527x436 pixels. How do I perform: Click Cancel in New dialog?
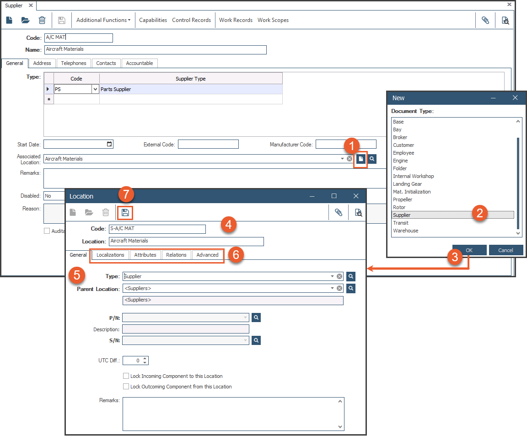pyautogui.click(x=505, y=250)
